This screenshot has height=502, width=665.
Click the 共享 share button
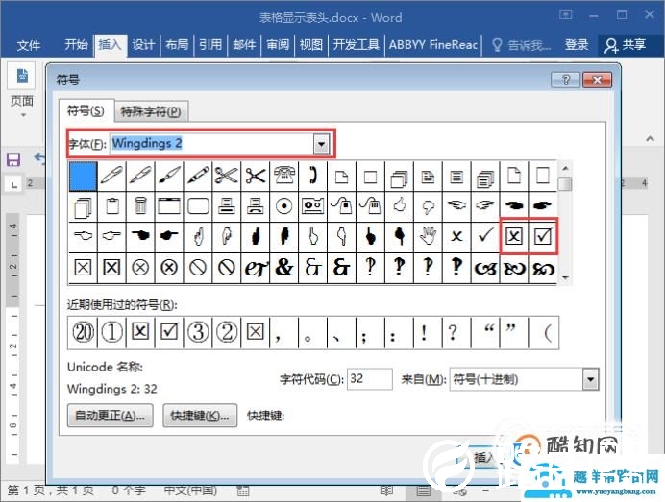click(626, 45)
